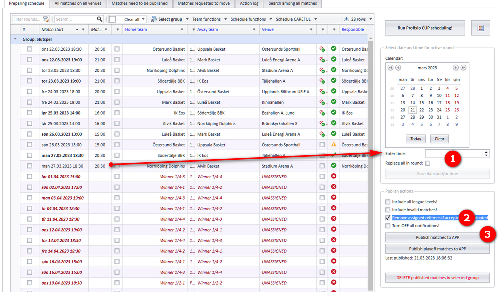Sort by Match start column header
500x292 pixels.
point(52,29)
